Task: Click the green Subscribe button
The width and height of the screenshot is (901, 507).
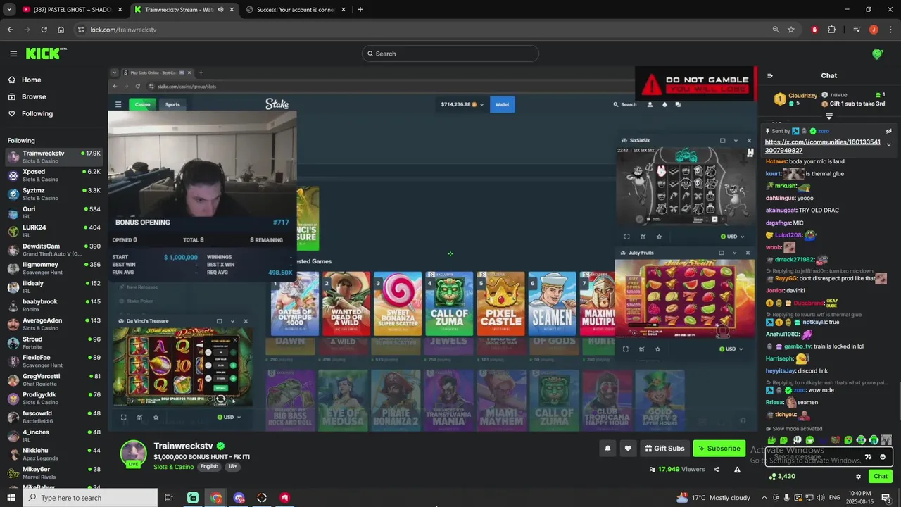Action: [719, 449]
